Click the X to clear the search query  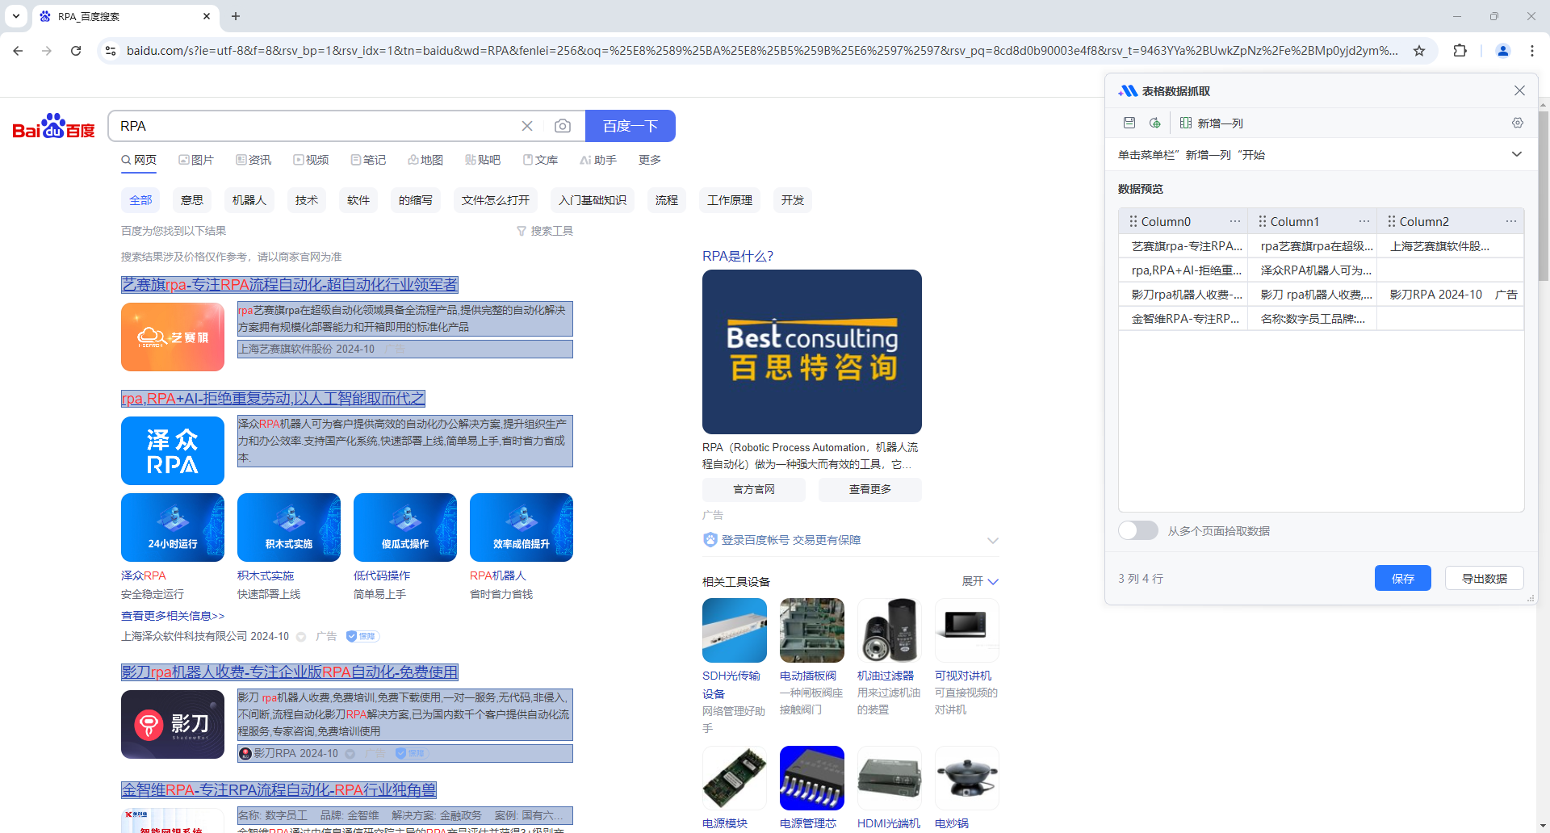[527, 126]
